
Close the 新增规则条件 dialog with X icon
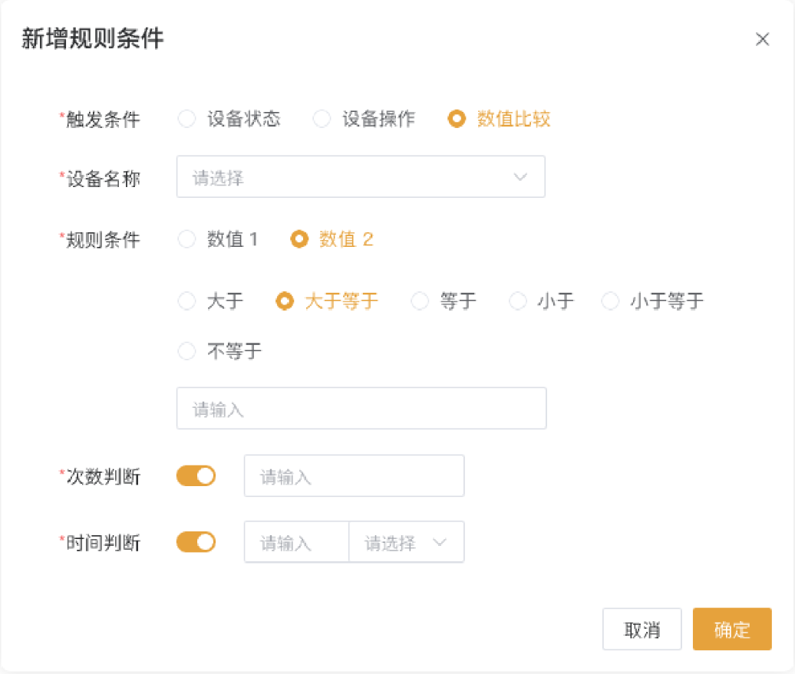[762, 40]
